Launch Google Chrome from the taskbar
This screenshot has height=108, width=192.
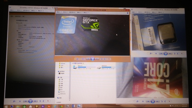(61, 106)
